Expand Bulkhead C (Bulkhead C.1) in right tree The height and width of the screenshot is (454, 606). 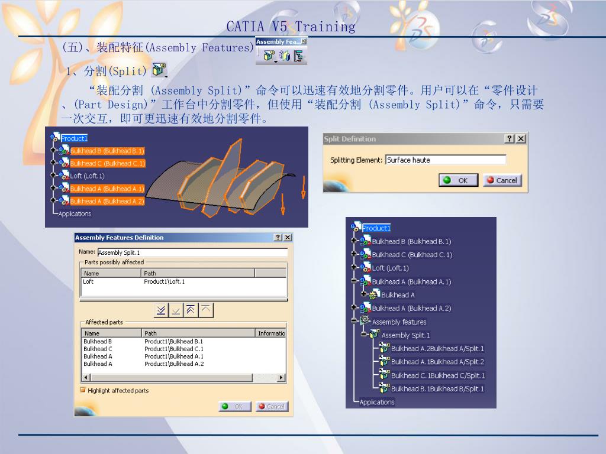point(354,254)
